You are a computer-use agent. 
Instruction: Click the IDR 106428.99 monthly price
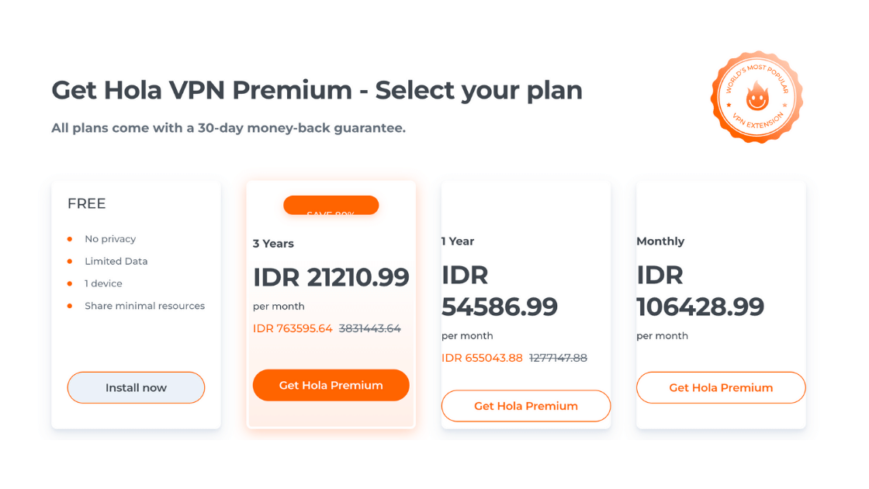[701, 290]
